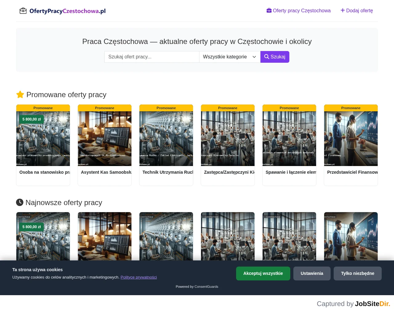Click the 5 800,00 zł badge in Promowane
394x313 pixels.
tap(31, 119)
